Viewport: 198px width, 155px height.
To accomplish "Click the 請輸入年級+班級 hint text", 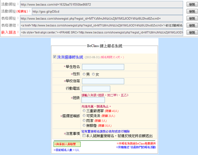I will pyautogui.click(x=105, y=95).
